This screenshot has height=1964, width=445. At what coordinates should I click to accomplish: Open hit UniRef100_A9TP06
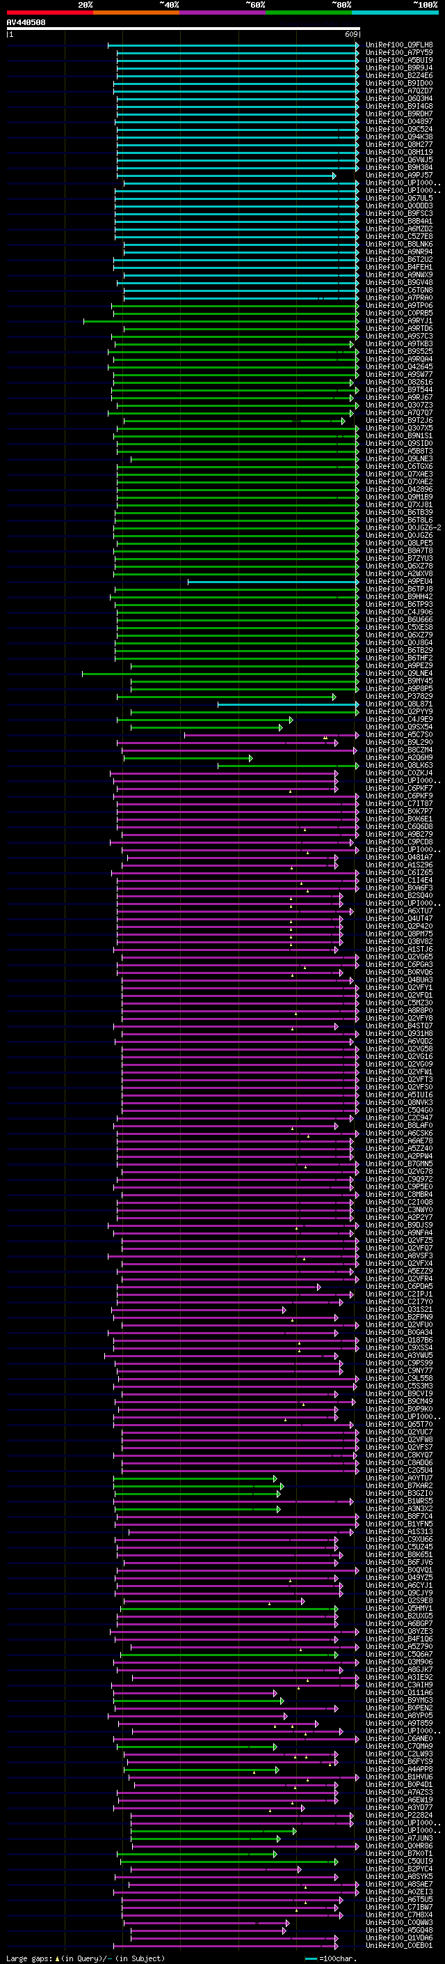click(399, 306)
